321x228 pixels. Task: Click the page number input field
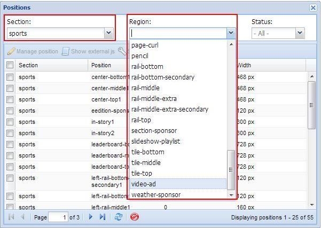58,217
